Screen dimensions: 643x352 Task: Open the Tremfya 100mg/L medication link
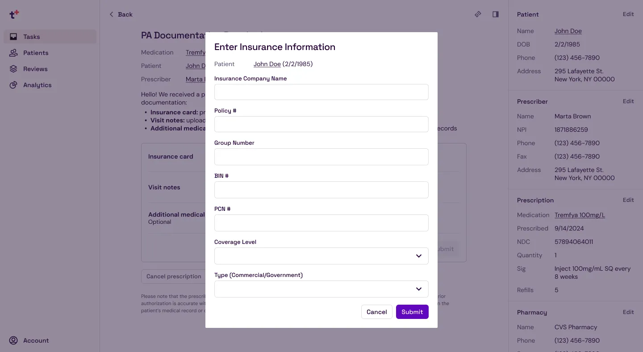pos(580,215)
